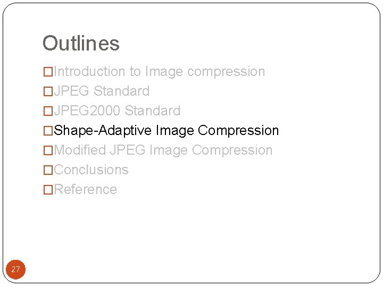Click the orange slide number 27 badge

(x=15, y=269)
